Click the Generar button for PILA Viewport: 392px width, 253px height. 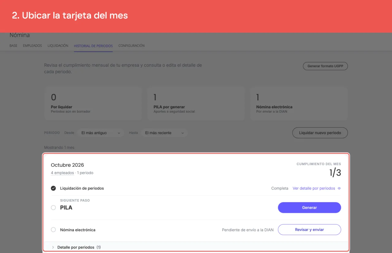coord(309,207)
